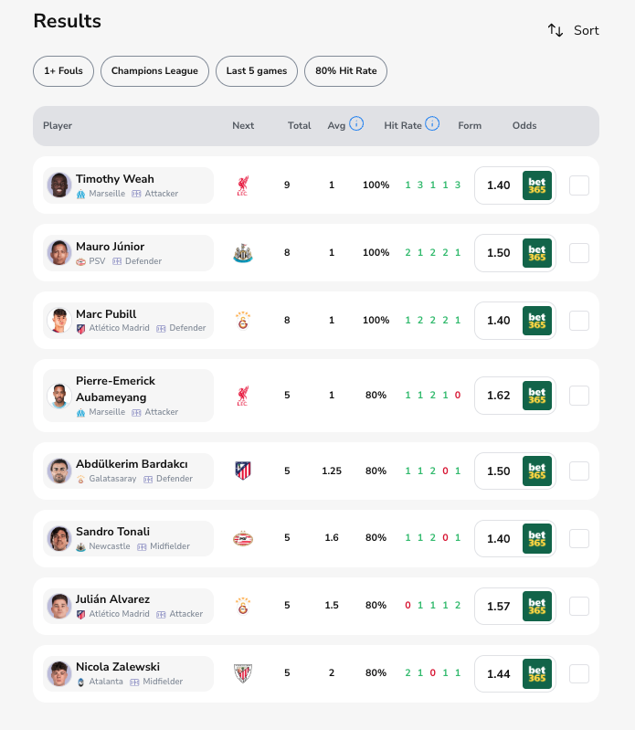Tick the checkbox for Timothy Weah
The width and height of the screenshot is (635, 730).
point(579,185)
